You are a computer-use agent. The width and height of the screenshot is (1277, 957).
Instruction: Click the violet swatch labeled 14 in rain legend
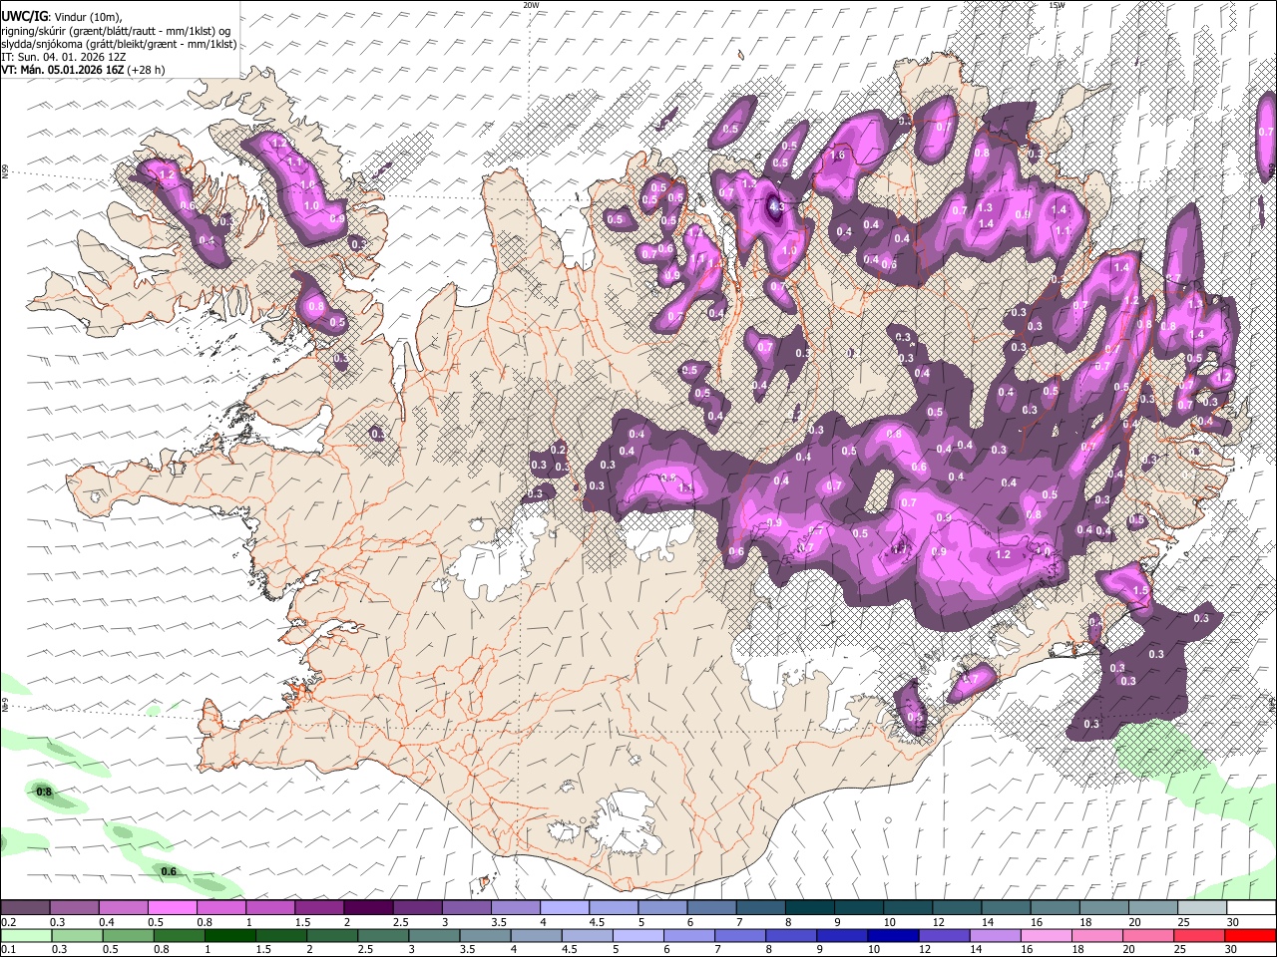pyautogui.click(x=996, y=935)
